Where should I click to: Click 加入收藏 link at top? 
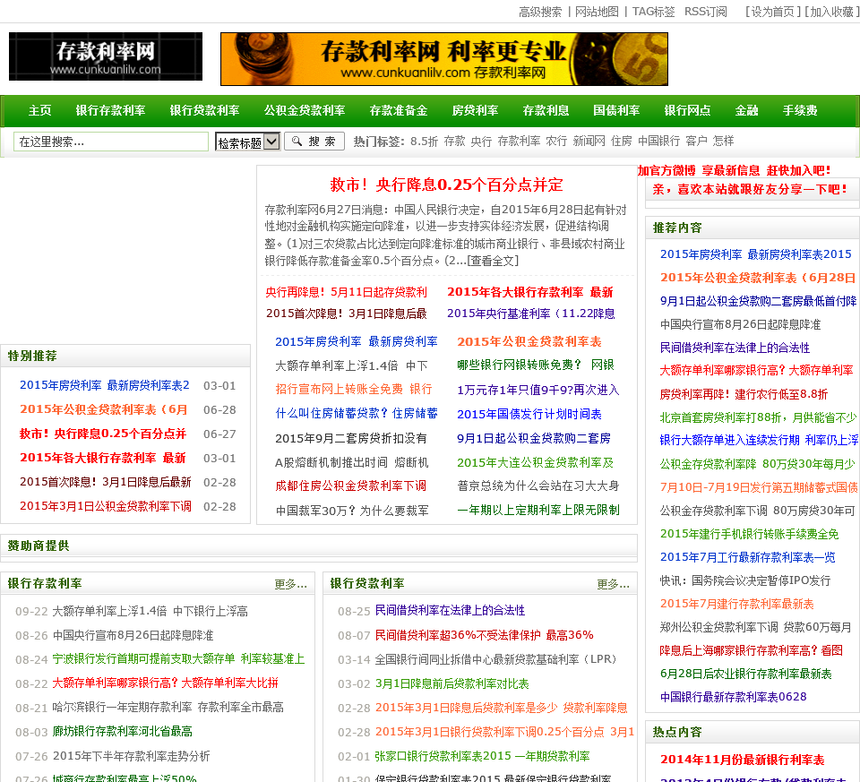coord(831,12)
